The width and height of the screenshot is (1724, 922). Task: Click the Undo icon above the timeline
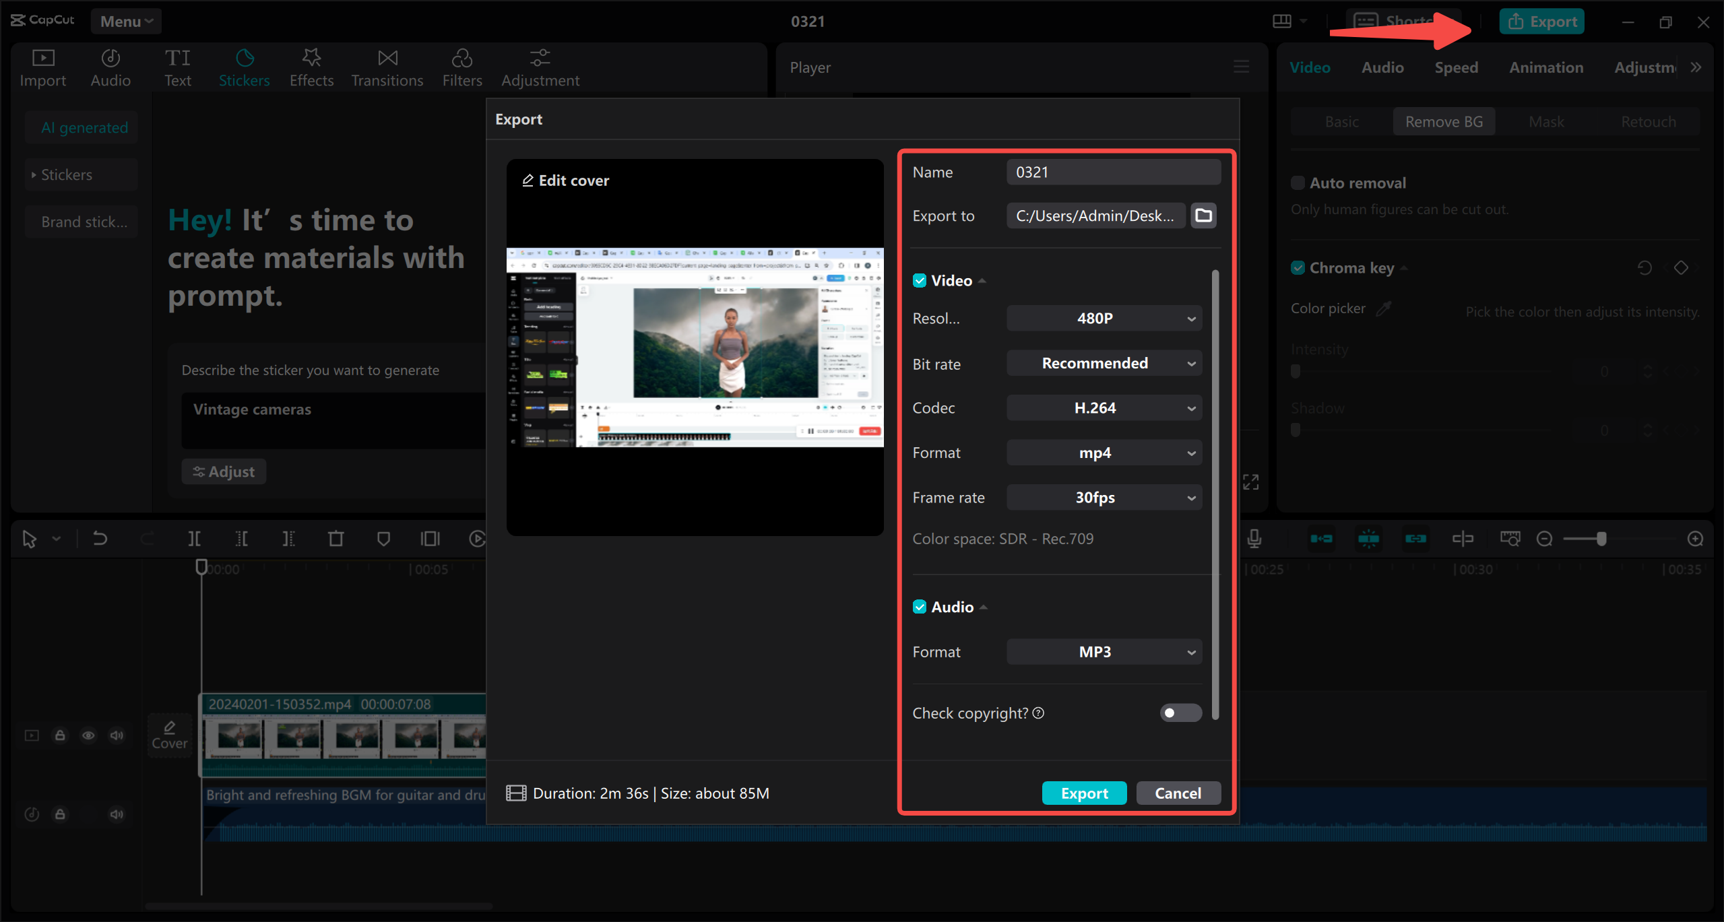tap(100, 538)
